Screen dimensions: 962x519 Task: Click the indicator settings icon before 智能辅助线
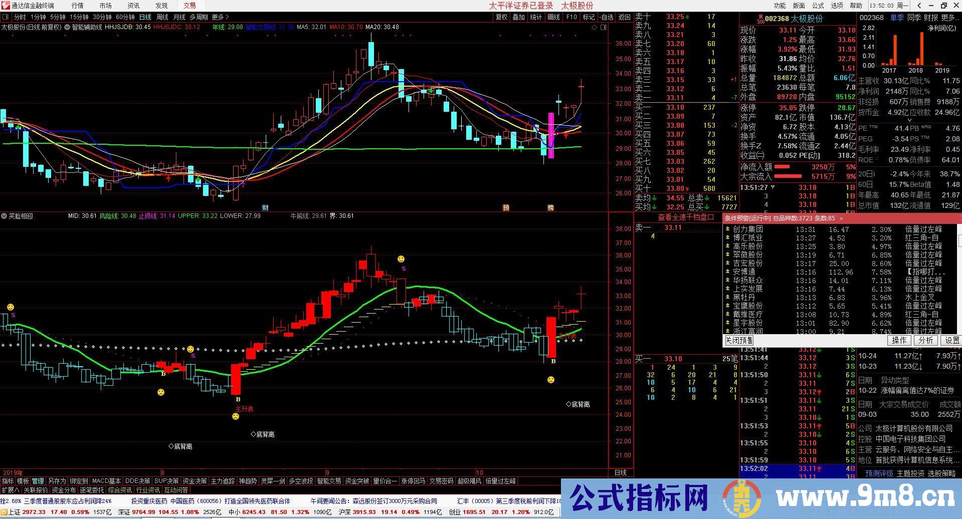[x=67, y=27]
